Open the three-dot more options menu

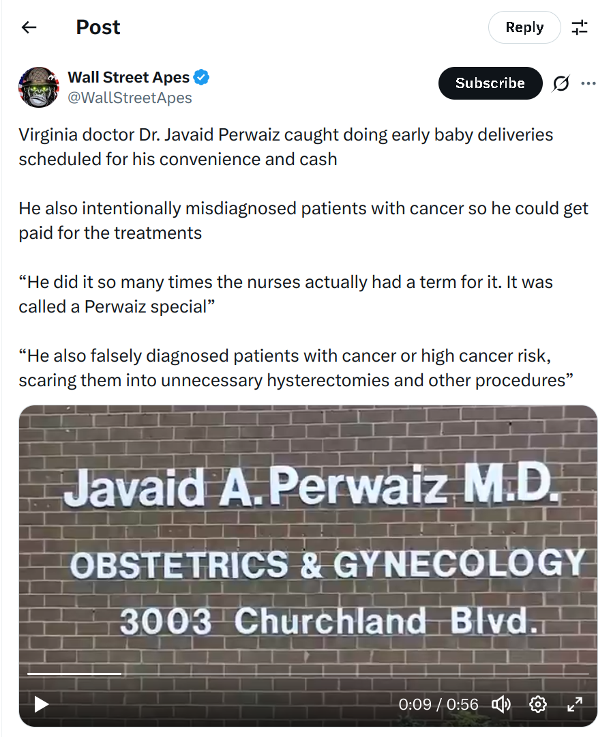coord(588,83)
